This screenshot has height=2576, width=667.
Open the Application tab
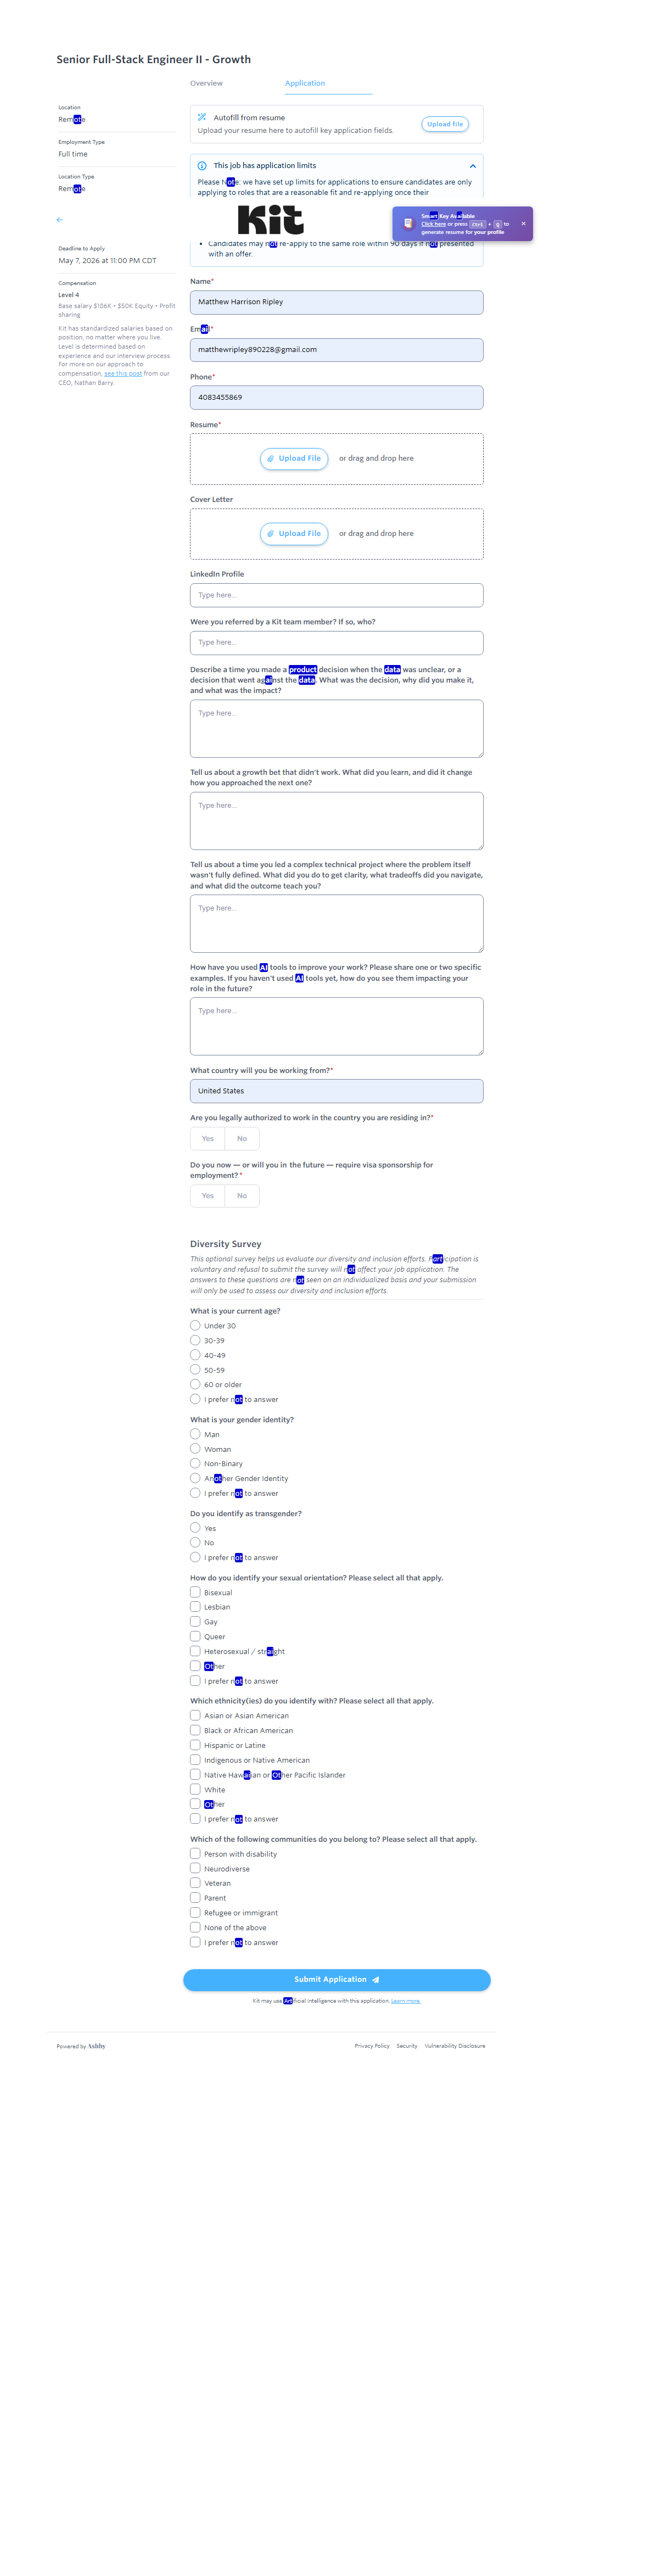point(305,83)
